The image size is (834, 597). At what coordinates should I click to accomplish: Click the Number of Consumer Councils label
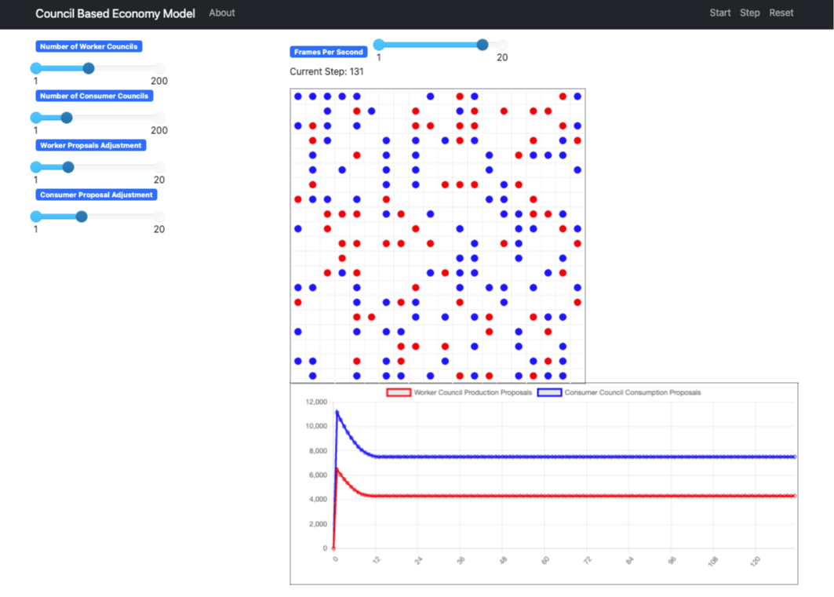94,96
